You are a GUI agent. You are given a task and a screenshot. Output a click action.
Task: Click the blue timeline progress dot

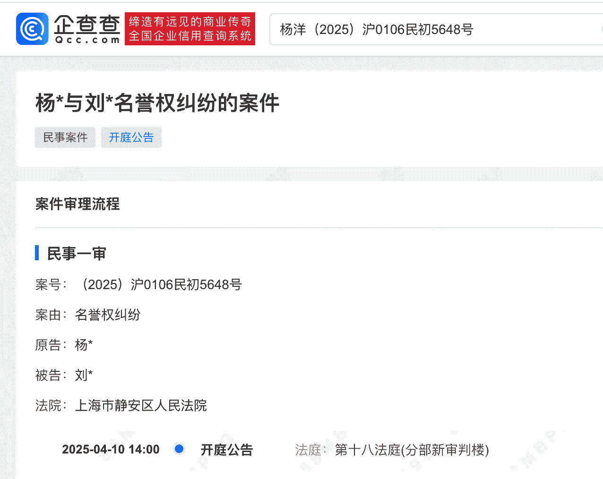coord(179,449)
